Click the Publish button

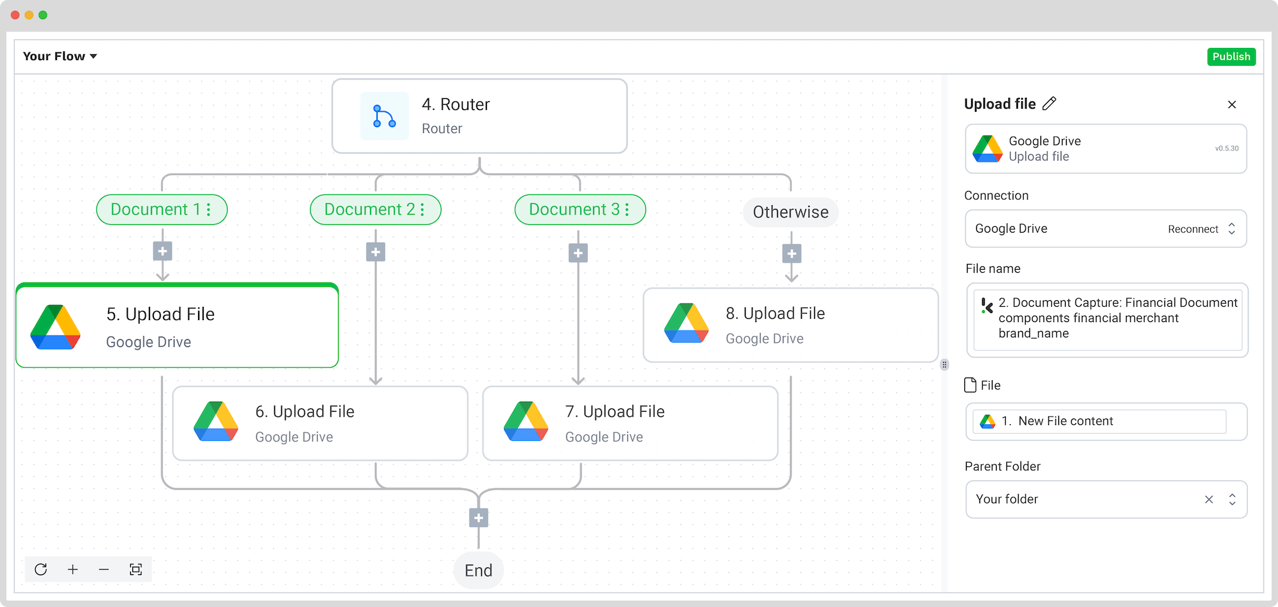pyautogui.click(x=1231, y=57)
